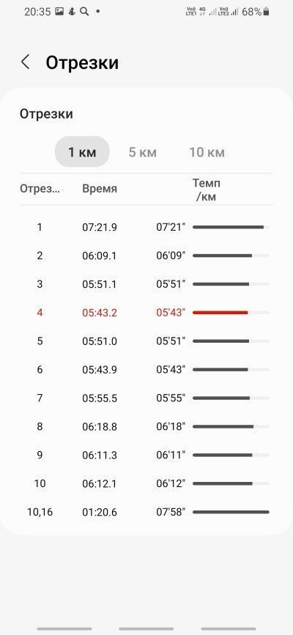Tap the Темп /км column header
The width and height of the screenshot is (293, 635).
207,190
